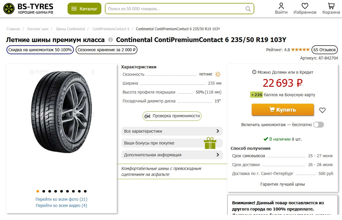Open Перейти ко всем фото link
This screenshot has height=220, width=342.
(x=61, y=199)
